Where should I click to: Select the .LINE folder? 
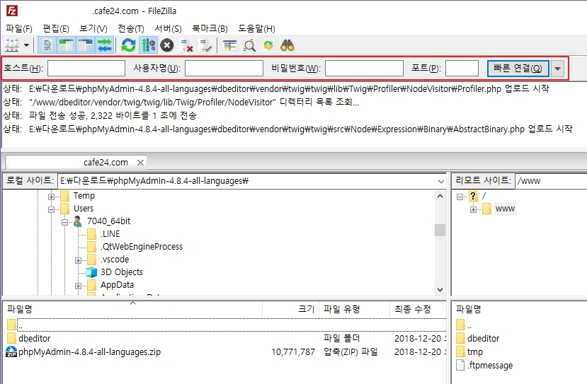coord(110,233)
